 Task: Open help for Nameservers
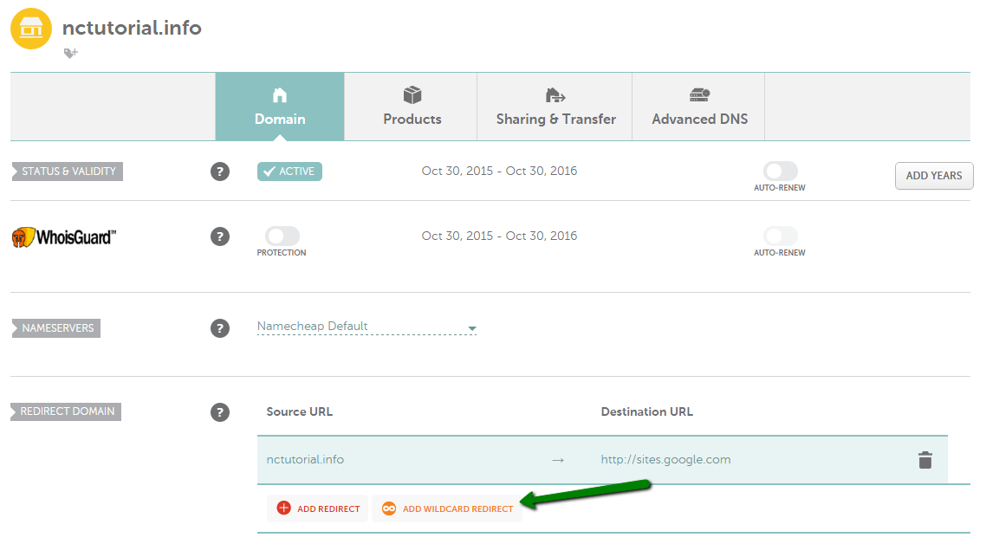(x=219, y=328)
